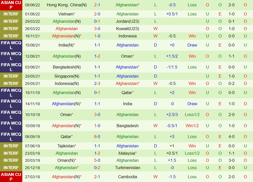Screen dimensions: 253x182
Task: Click handicap +0.5/1 in Vietnam row
Action: 172,14
